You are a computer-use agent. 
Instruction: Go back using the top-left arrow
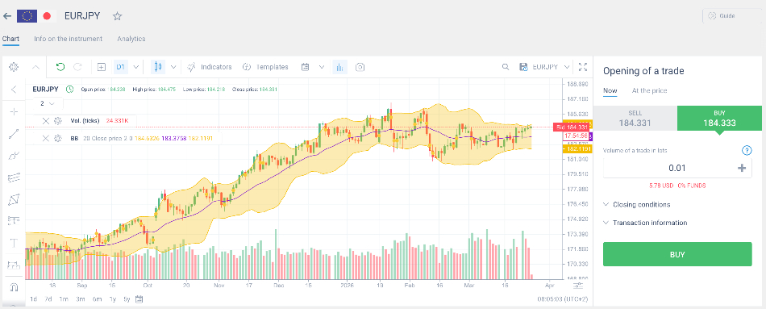6,16
